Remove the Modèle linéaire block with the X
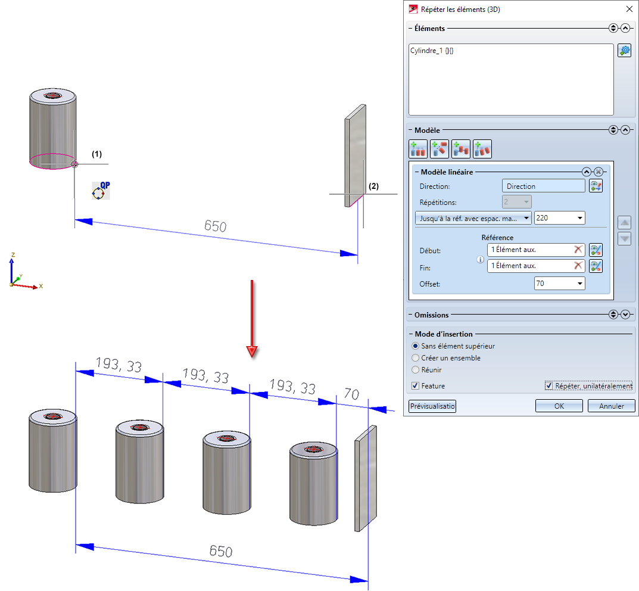 click(599, 172)
